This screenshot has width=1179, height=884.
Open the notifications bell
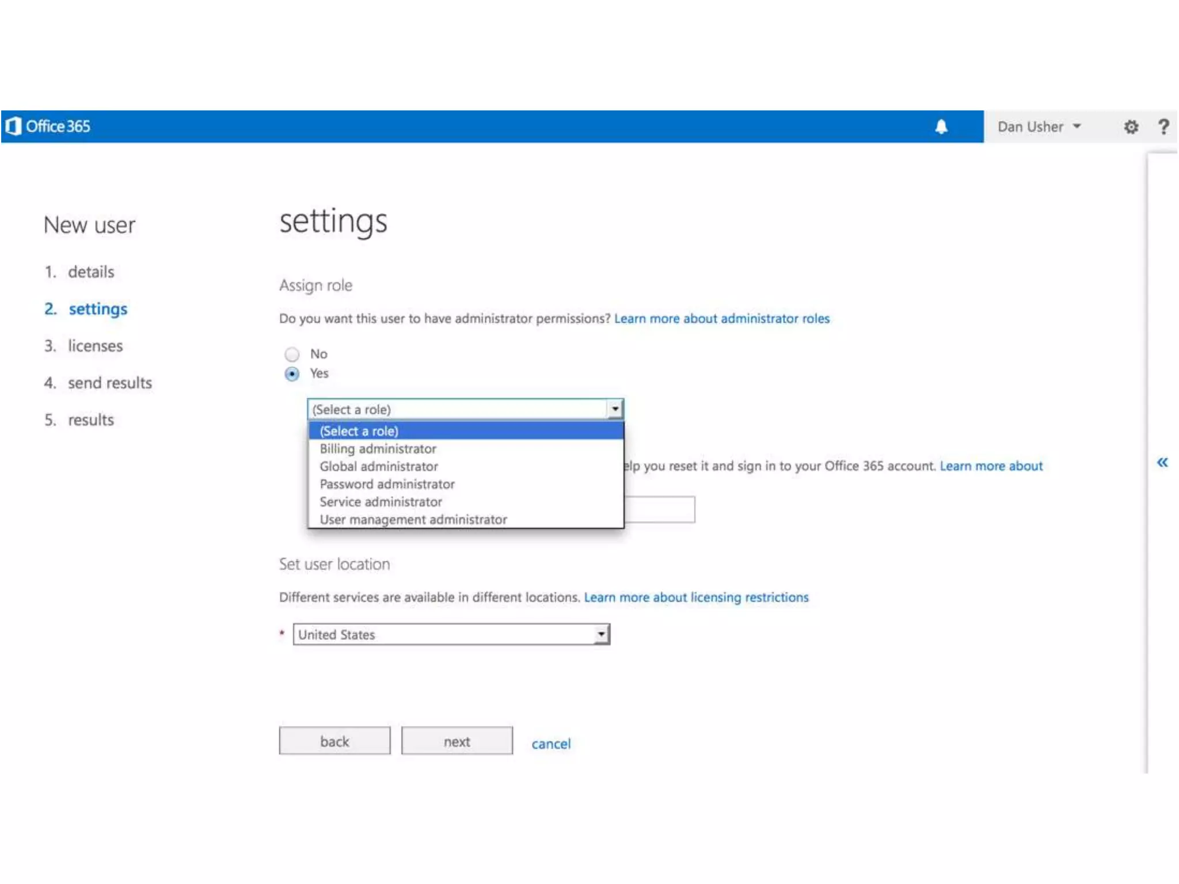point(941,127)
